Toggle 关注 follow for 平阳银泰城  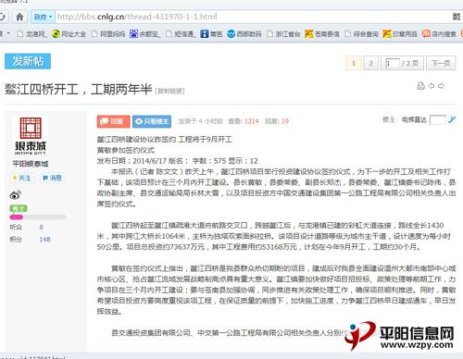tap(21, 178)
